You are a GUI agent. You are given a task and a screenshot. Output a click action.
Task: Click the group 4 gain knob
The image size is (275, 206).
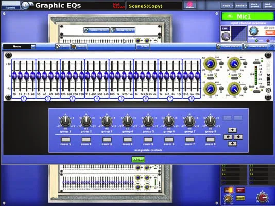(128, 122)
